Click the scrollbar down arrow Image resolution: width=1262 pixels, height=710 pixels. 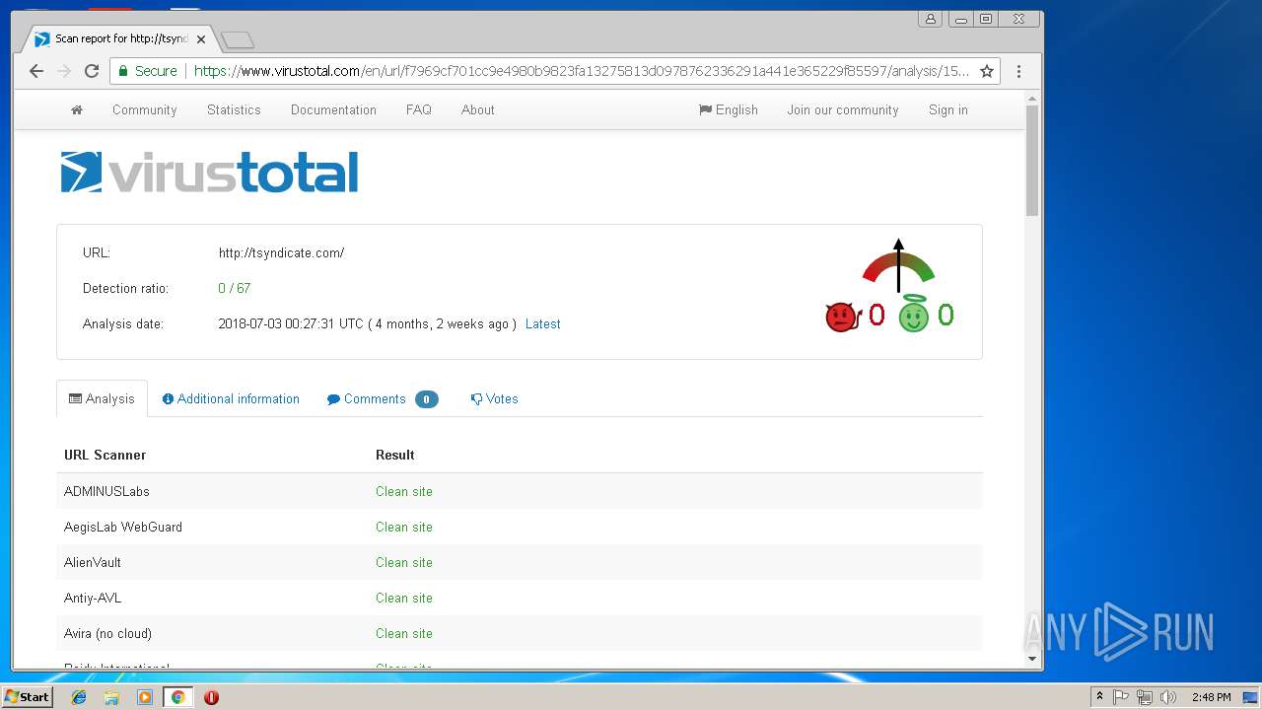[x=1032, y=659]
